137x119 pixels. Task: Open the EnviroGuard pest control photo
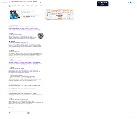[x=15, y=15]
